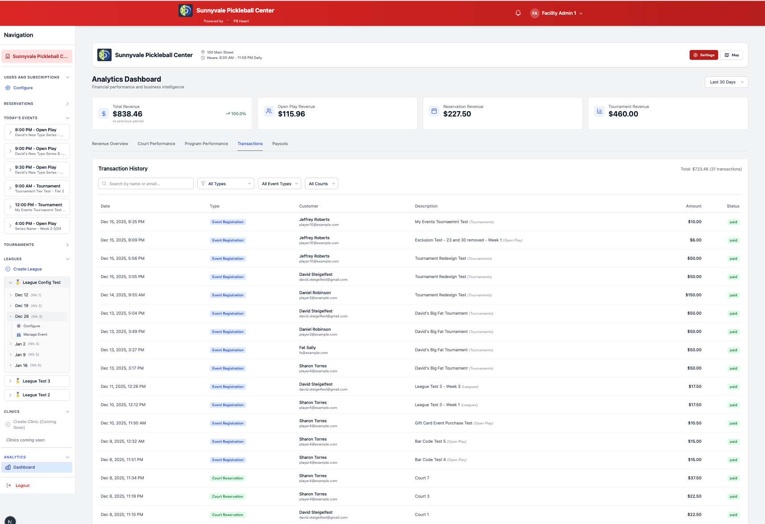Viewport: 765px width, 524px height.
Task: Click the Open Play Revenue people icon
Action: point(269,111)
